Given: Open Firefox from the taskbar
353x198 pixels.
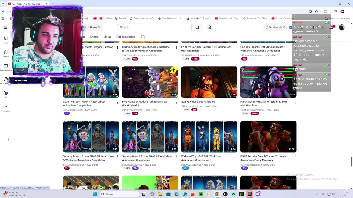Looking at the screenshot, I should tap(193, 194).
